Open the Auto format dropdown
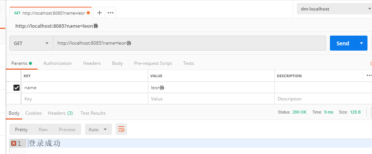372x154 pixels. click(x=98, y=129)
